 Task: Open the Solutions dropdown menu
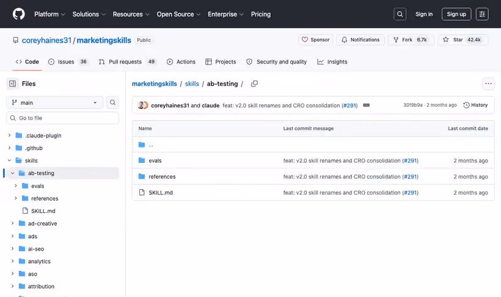(x=89, y=15)
